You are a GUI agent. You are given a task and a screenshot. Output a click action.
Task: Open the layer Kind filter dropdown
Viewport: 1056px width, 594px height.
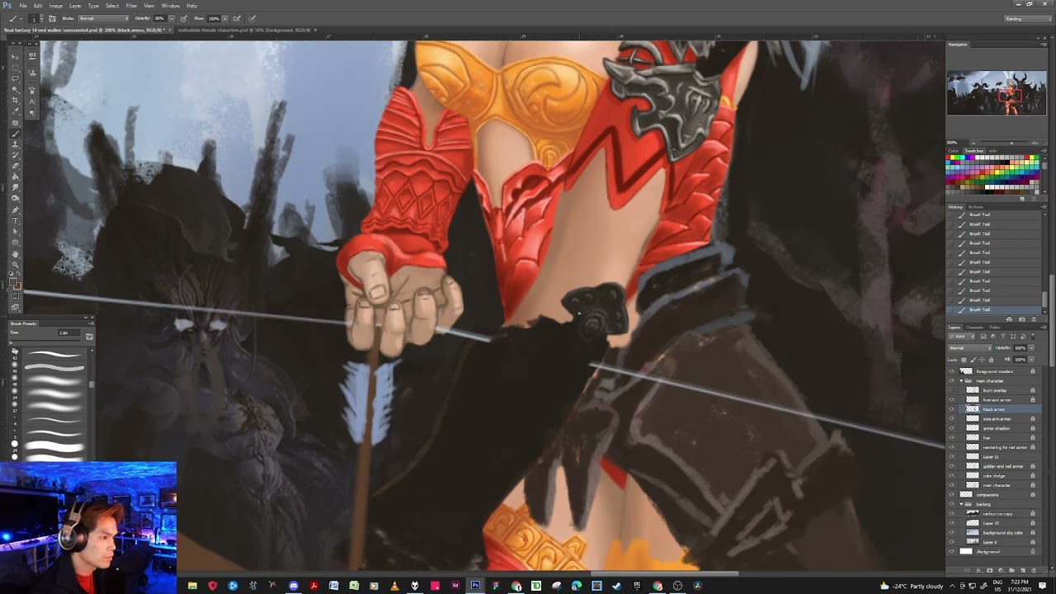962,337
